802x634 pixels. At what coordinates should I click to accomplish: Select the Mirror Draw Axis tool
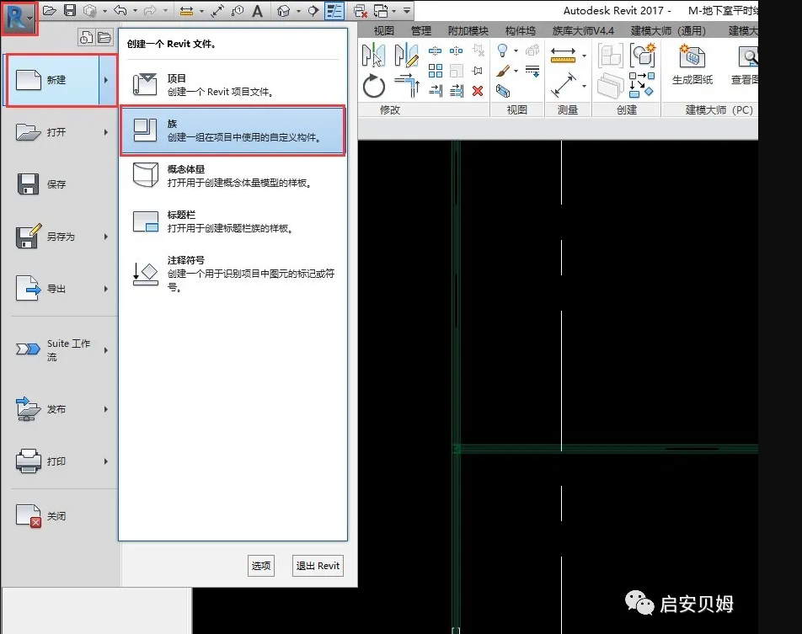tap(407, 55)
